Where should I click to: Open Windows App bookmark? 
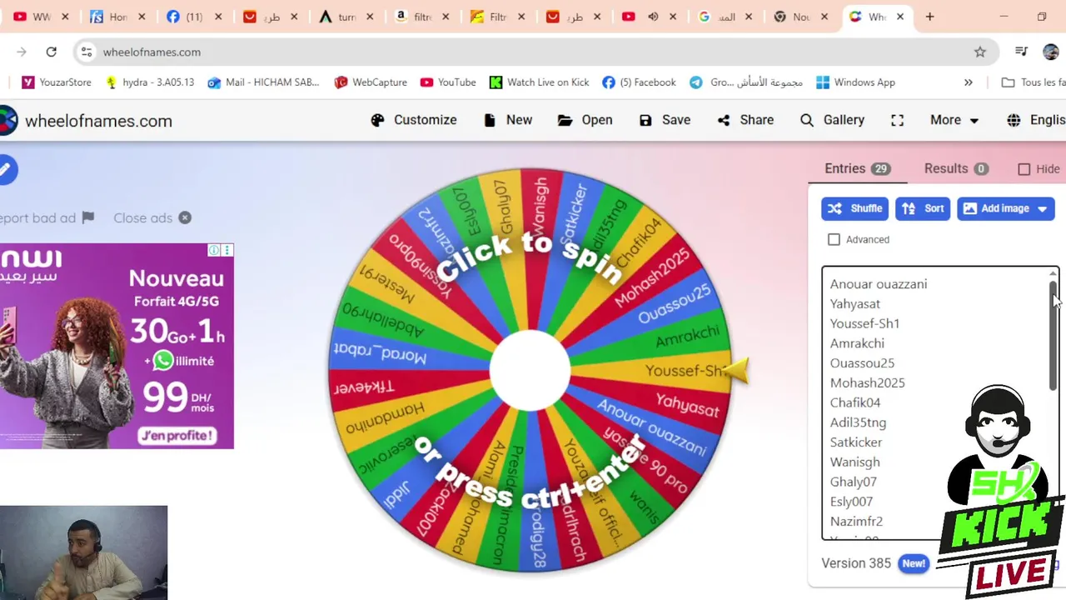[x=856, y=82]
